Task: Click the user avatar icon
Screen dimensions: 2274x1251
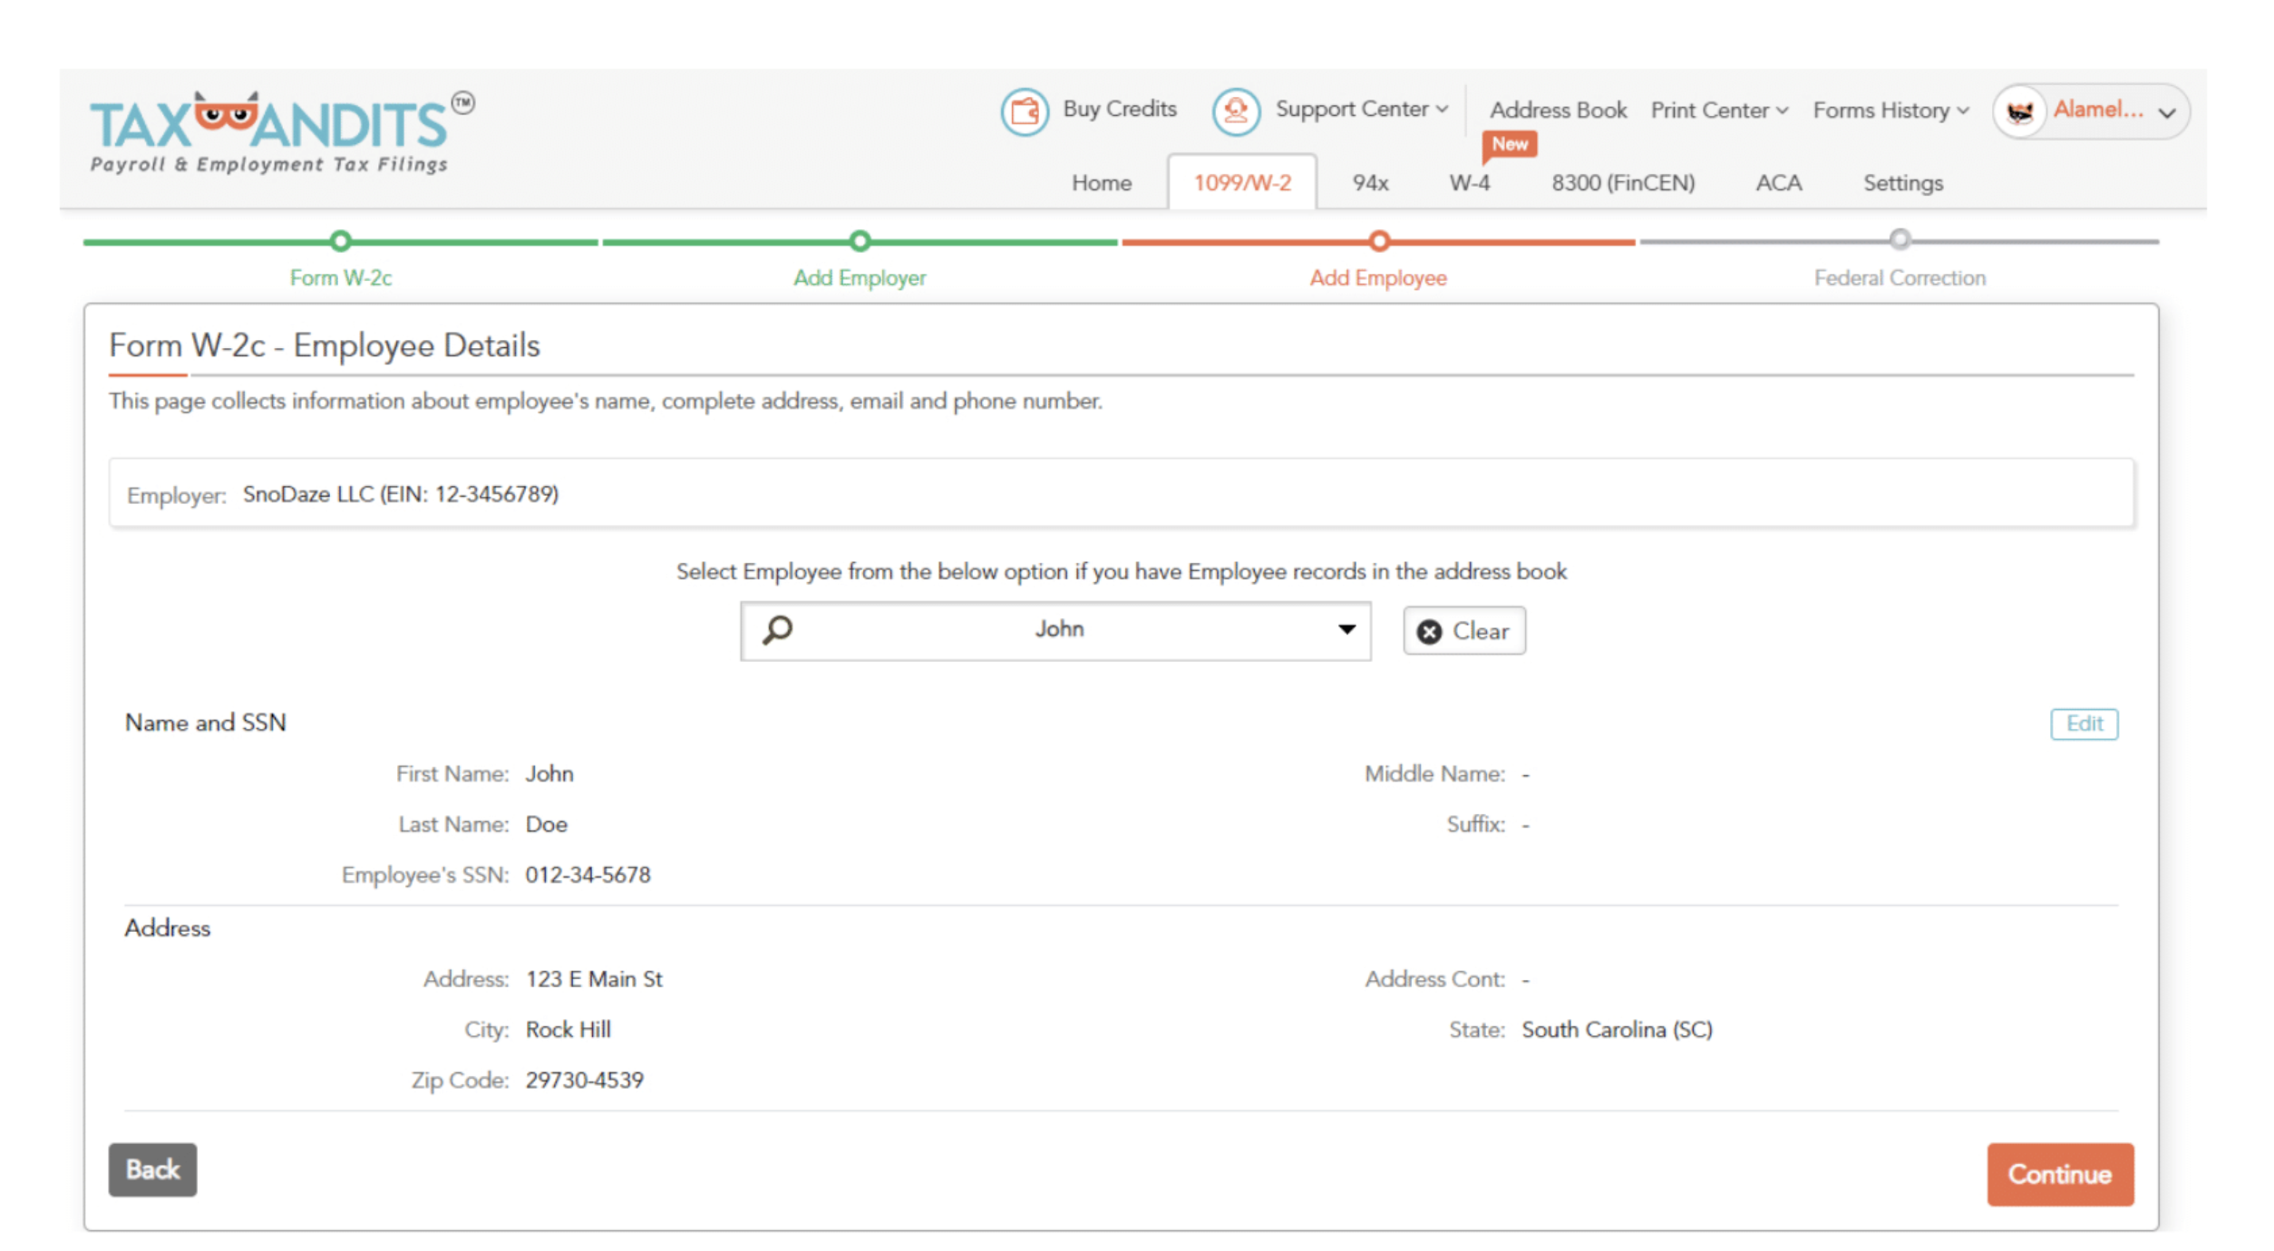Action: coord(2019,112)
